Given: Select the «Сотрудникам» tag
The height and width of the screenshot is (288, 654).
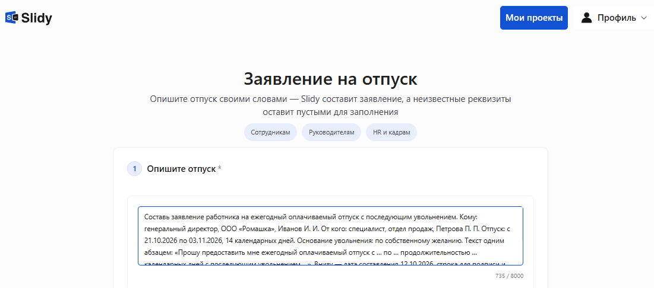Looking at the screenshot, I should 270,132.
